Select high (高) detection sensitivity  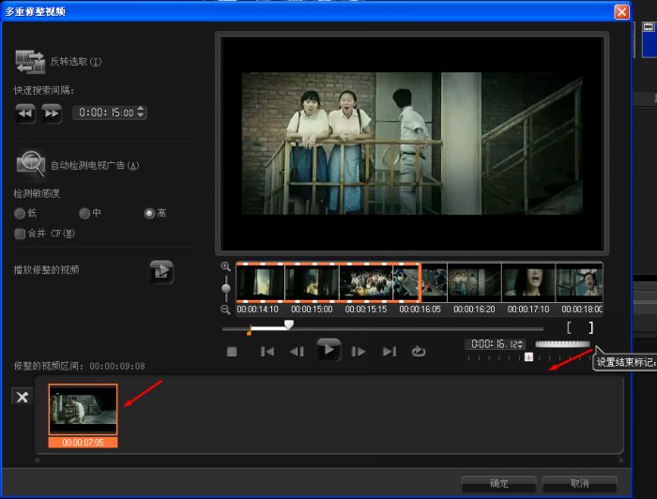[x=149, y=213]
